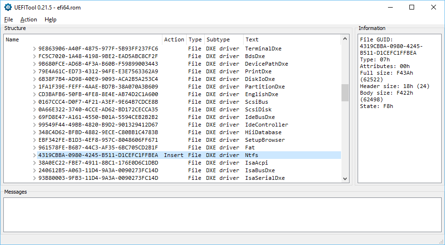
Task: Expand the BdsDxe tree row
Action: (x=34, y=56)
